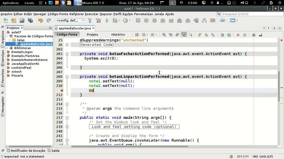Open the Executar menu
Screen dimensions: 284x159
tap(92, 14)
